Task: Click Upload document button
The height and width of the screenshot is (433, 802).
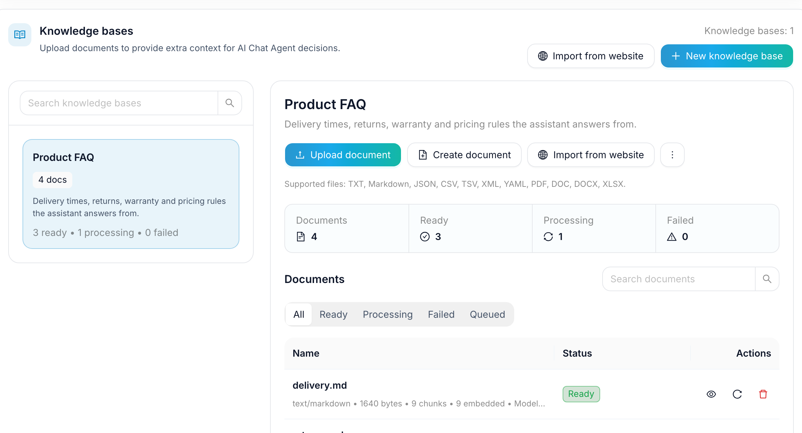Action: coord(343,155)
